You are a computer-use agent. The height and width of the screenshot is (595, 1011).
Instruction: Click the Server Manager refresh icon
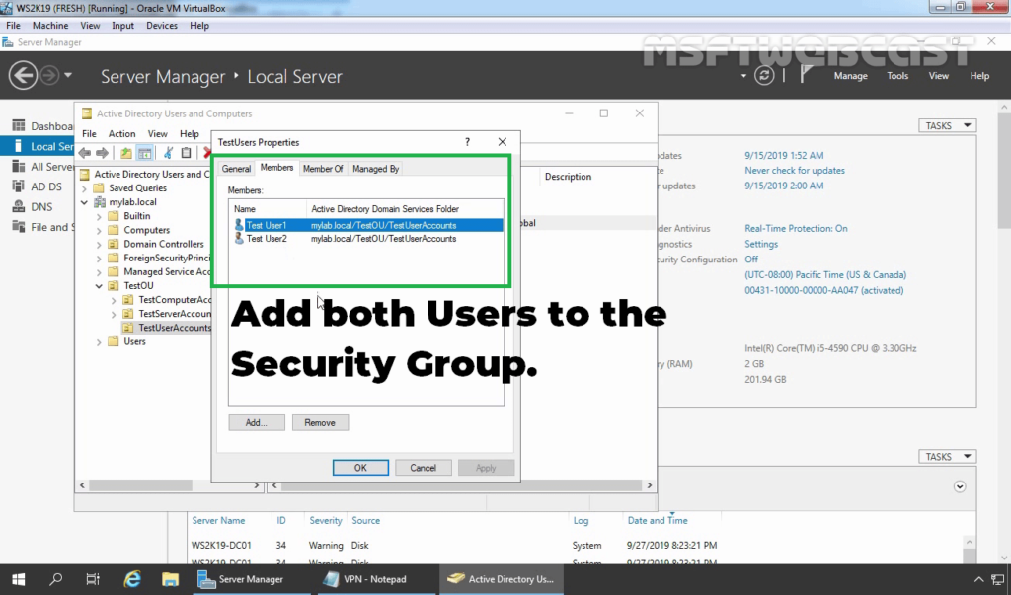tap(764, 75)
